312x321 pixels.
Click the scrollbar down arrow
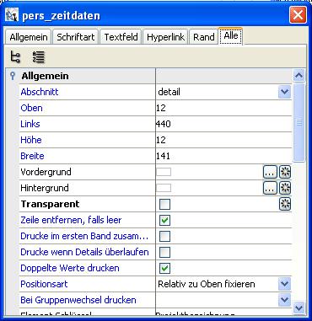299,308
